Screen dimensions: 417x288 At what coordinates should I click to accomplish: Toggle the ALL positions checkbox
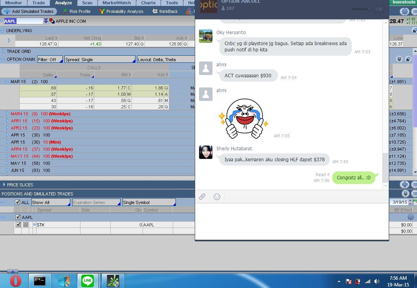tap(18, 202)
